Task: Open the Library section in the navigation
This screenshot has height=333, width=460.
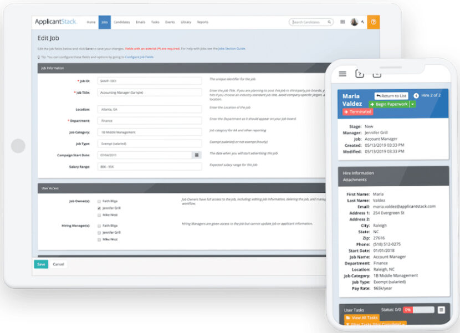Action: (186, 23)
